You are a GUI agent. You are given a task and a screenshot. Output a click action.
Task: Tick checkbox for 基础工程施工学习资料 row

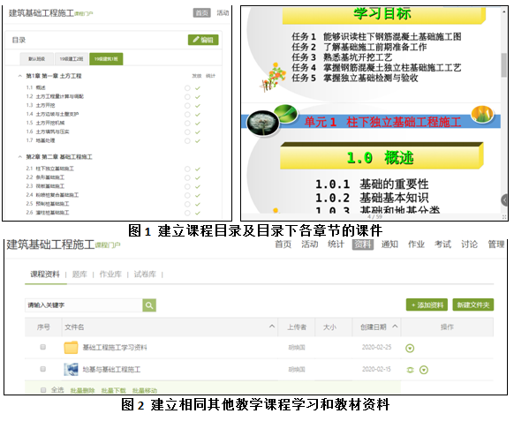tap(43, 347)
